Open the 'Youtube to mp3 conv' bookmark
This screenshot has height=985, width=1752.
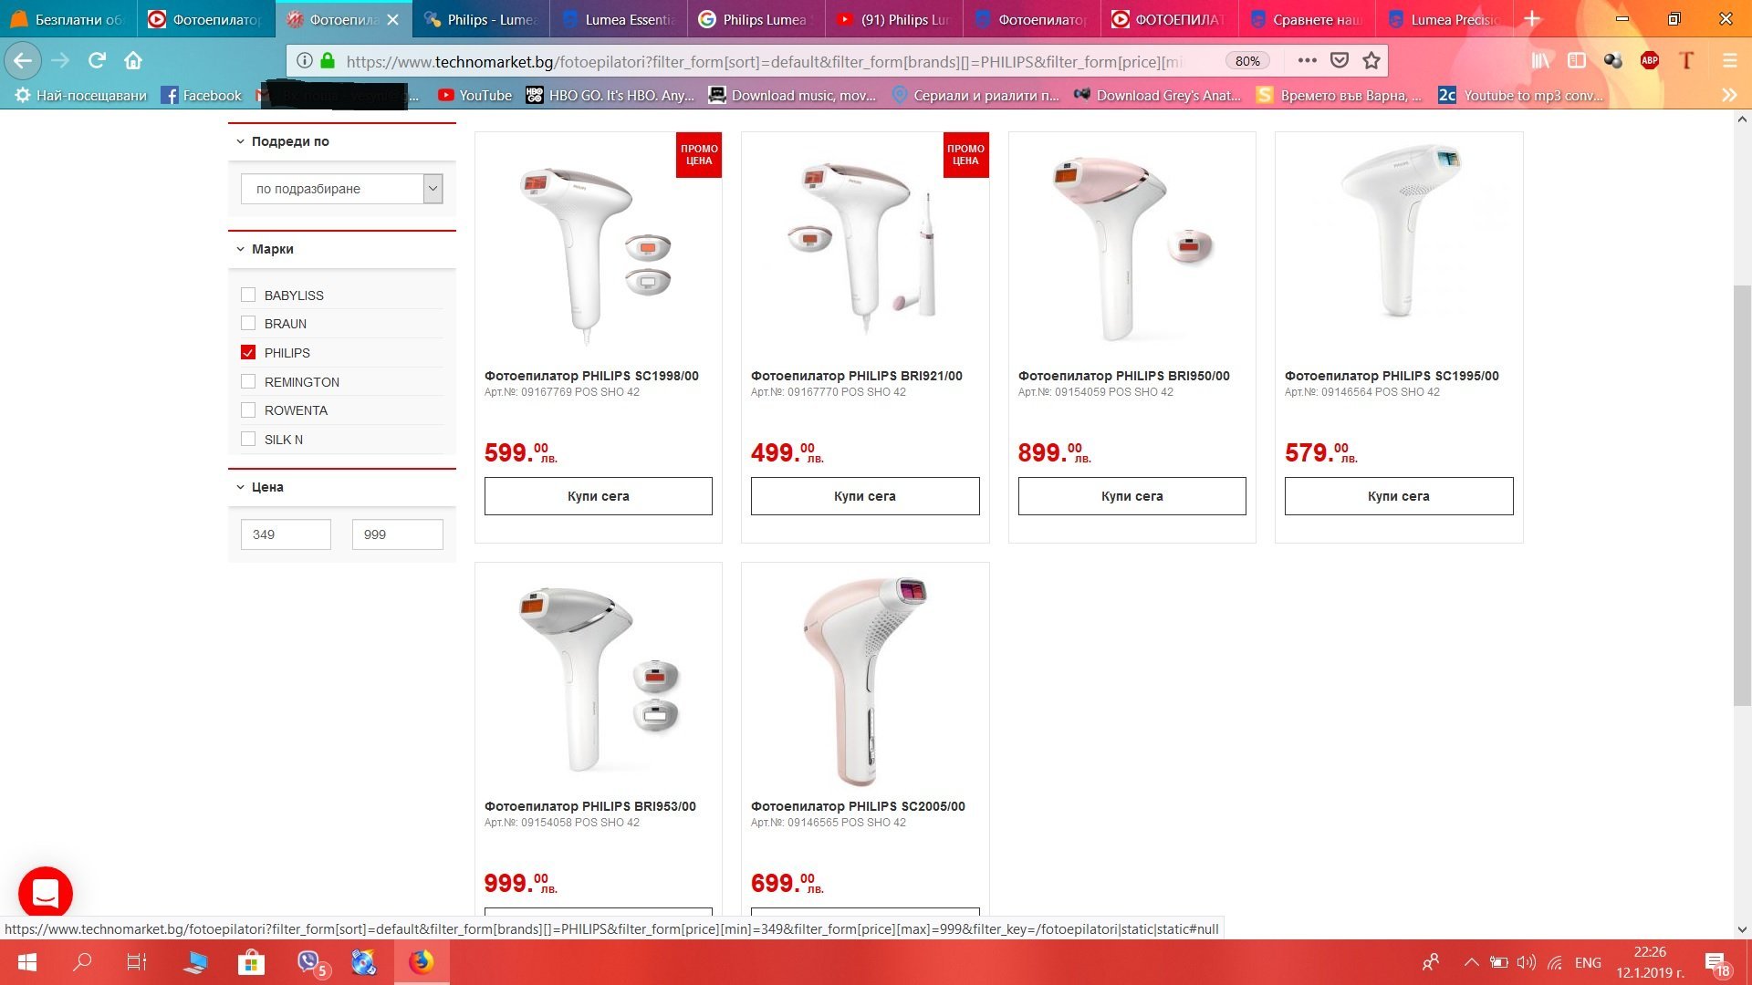point(1521,95)
